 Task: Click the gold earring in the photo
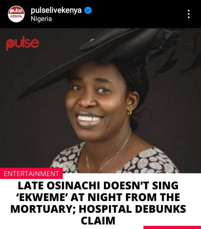point(130,112)
